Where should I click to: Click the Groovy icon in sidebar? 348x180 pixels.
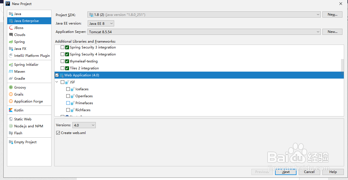pos(11,87)
